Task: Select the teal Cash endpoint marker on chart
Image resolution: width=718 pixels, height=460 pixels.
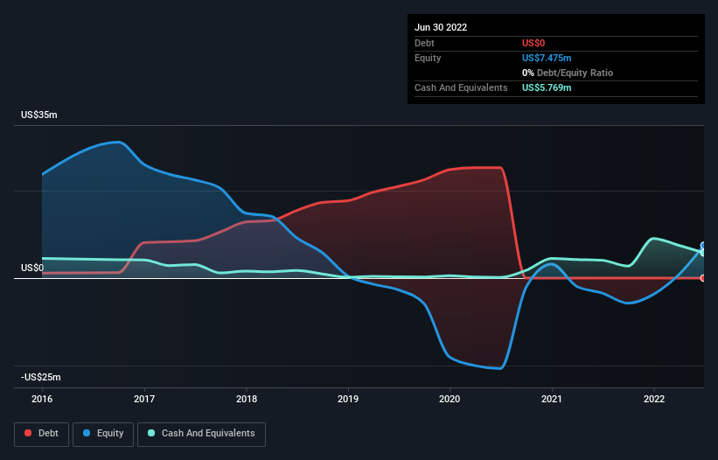Action: [x=703, y=253]
